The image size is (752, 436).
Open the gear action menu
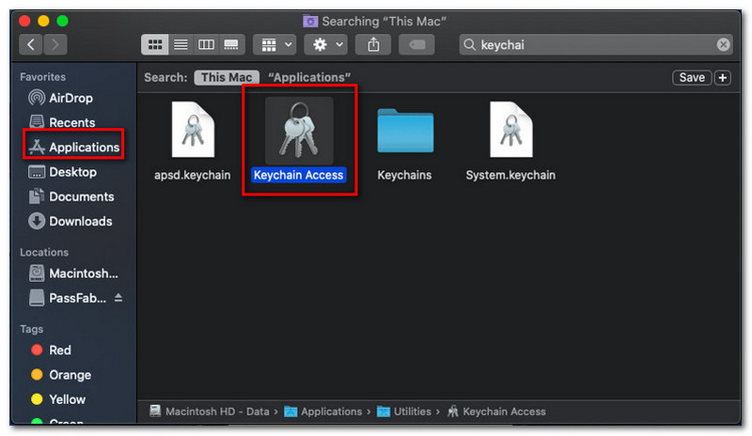coord(326,44)
